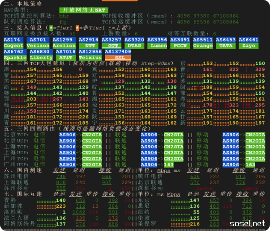Click the AS5511 Orange badge
The width and height of the screenshot is (270, 231).
pos(203,43)
